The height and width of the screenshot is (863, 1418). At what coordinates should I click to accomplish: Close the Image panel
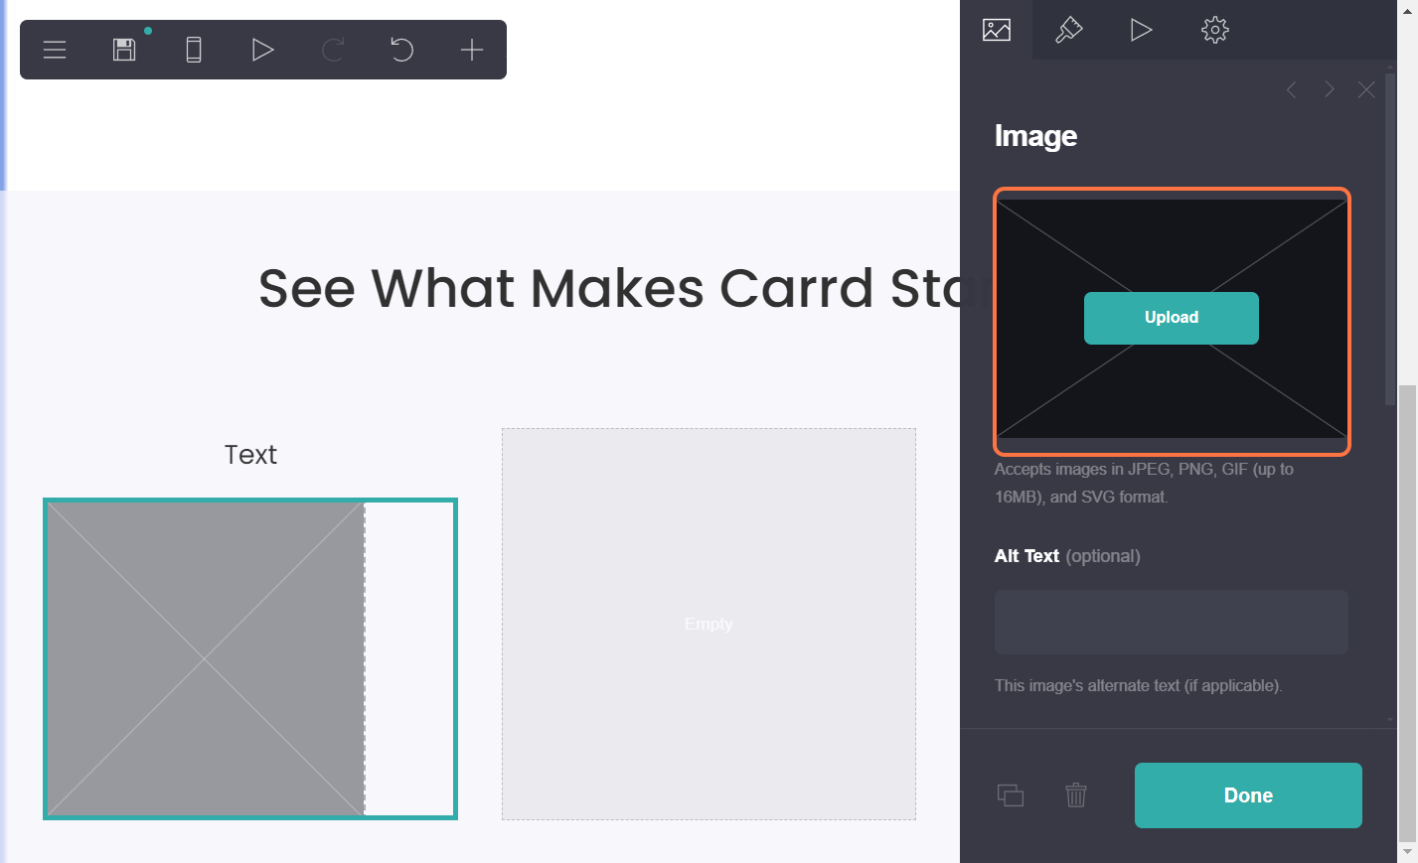click(x=1366, y=90)
